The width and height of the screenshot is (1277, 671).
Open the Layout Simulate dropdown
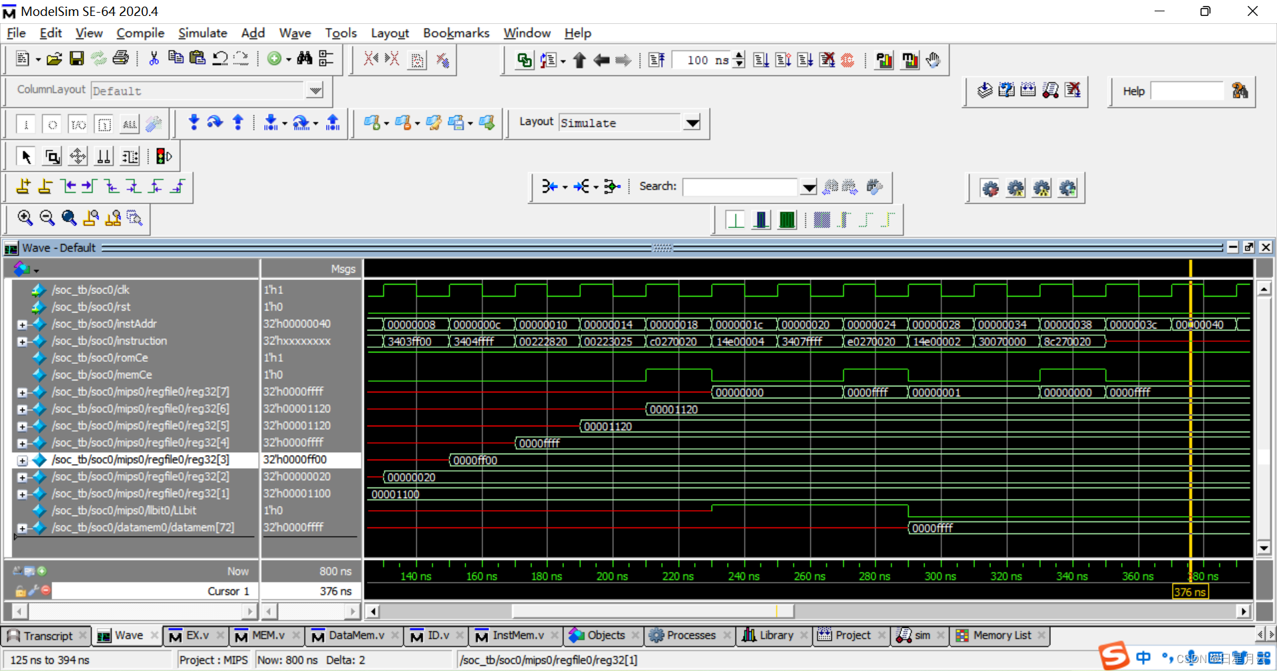click(x=692, y=122)
